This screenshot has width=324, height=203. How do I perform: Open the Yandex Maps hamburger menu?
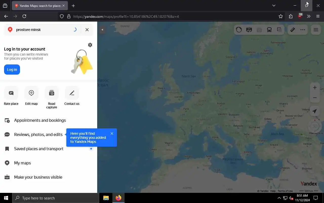[316, 30]
